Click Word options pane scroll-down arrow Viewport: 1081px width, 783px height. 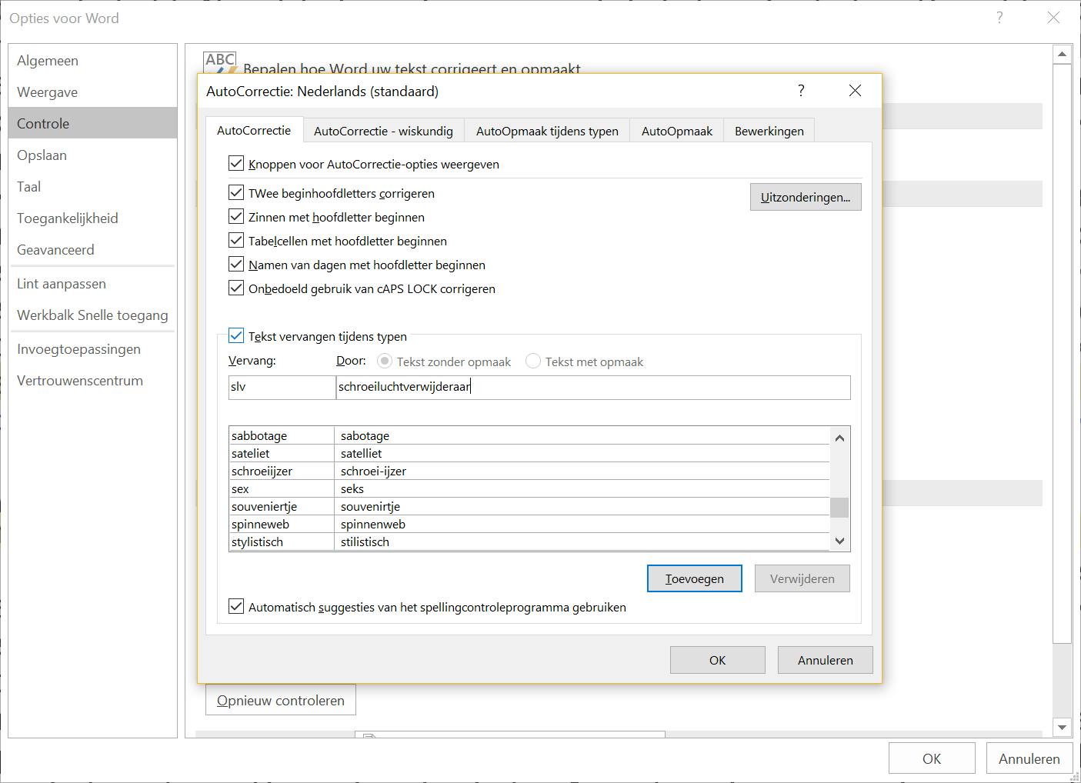[x=1062, y=728]
